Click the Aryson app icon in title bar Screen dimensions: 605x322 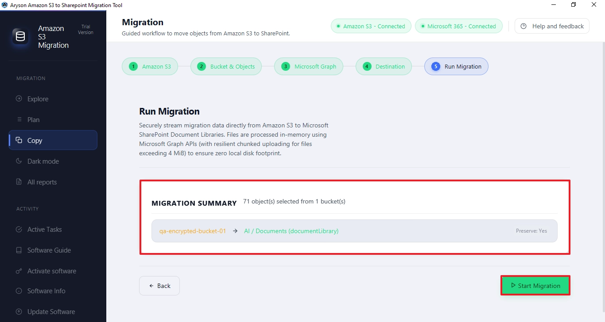[5, 5]
